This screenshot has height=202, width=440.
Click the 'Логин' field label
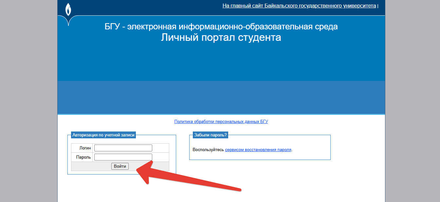pyautogui.click(x=85, y=148)
